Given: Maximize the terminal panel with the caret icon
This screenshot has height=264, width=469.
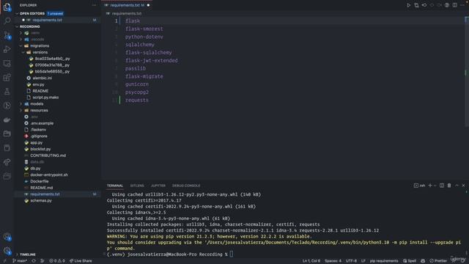Looking at the screenshot, I should (x=457, y=186).
